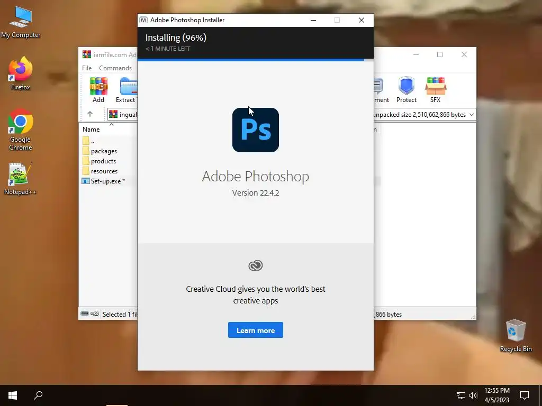Viewport: 542px width, 406px height.
Task: Click WinRAR status bar drive icon
Action: [x=85, y=313]
